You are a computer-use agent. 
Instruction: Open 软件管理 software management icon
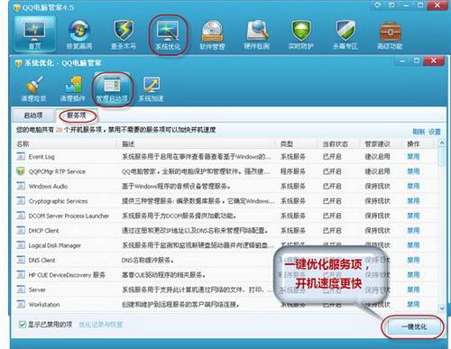pos(212,35)
